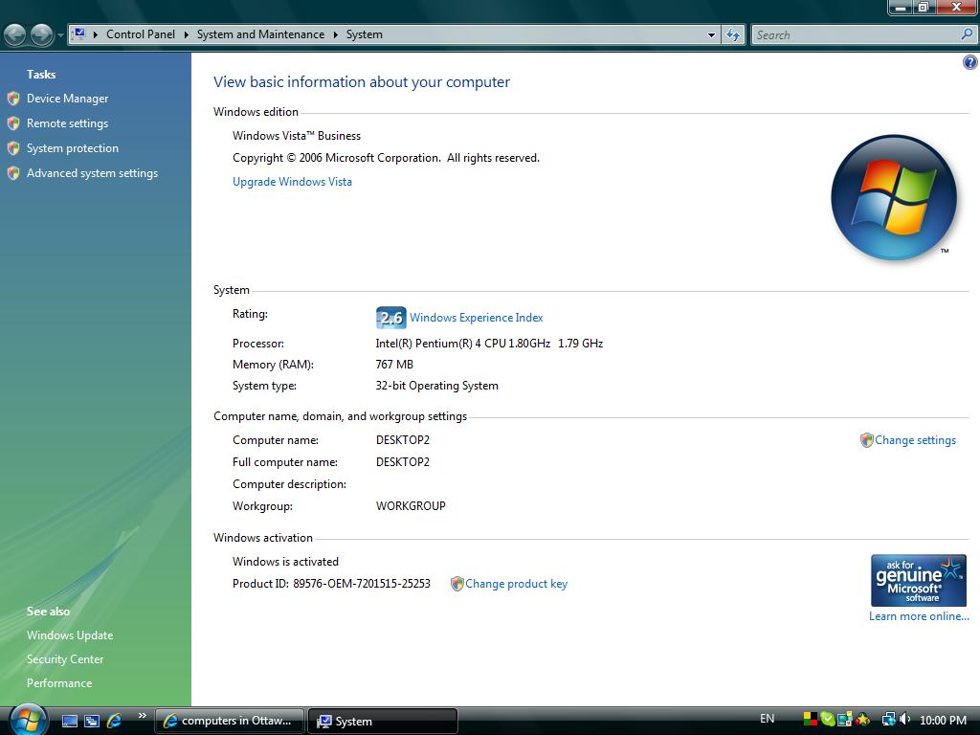The image size is (980, 735).
Task: Open Device Manager from Tasks pane
Action: point(67,99)
